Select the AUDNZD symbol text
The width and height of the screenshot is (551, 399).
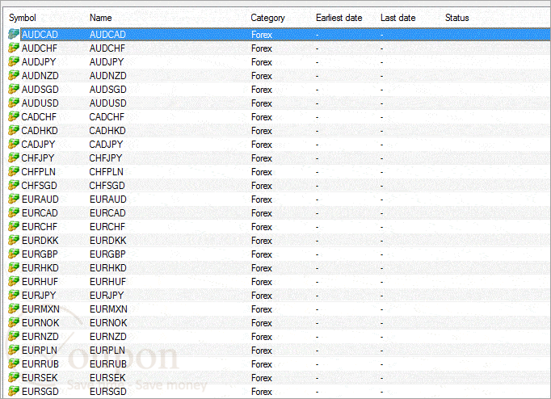pos(40,75)
